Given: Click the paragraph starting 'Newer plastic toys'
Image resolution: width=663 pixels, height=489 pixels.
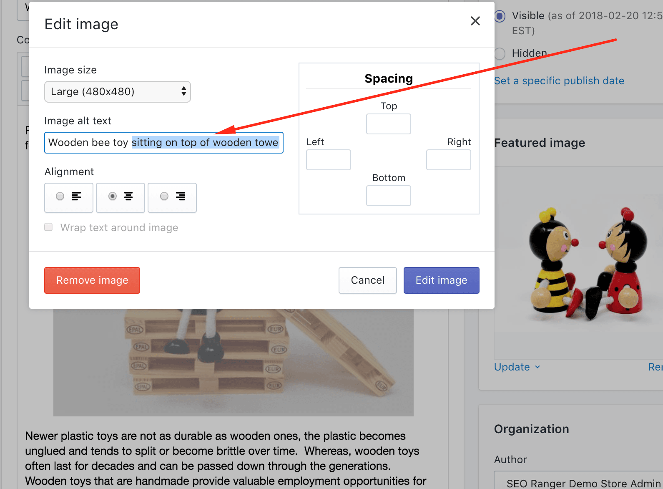Looking at the screenshot, I should point(226,459).
